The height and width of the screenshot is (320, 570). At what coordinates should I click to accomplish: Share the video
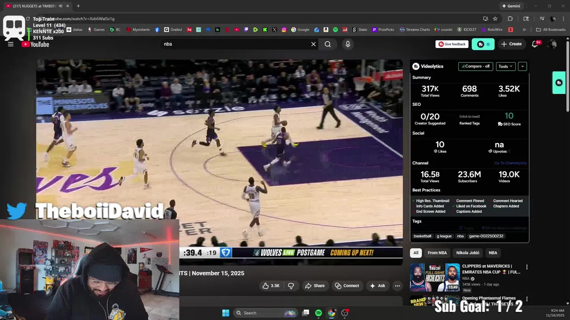pyautogui.click(x=315, y=286)
